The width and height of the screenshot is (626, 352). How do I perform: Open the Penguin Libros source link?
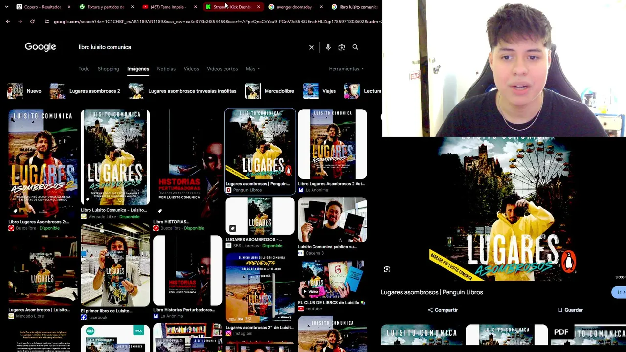(244, 190)
